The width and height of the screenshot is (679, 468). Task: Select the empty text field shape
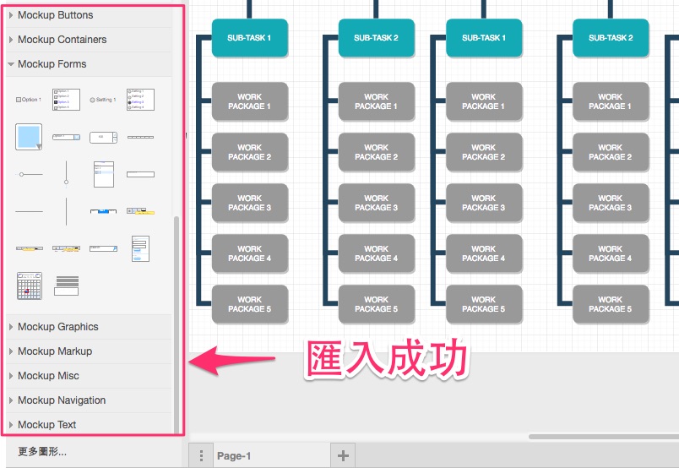point(140,174)
